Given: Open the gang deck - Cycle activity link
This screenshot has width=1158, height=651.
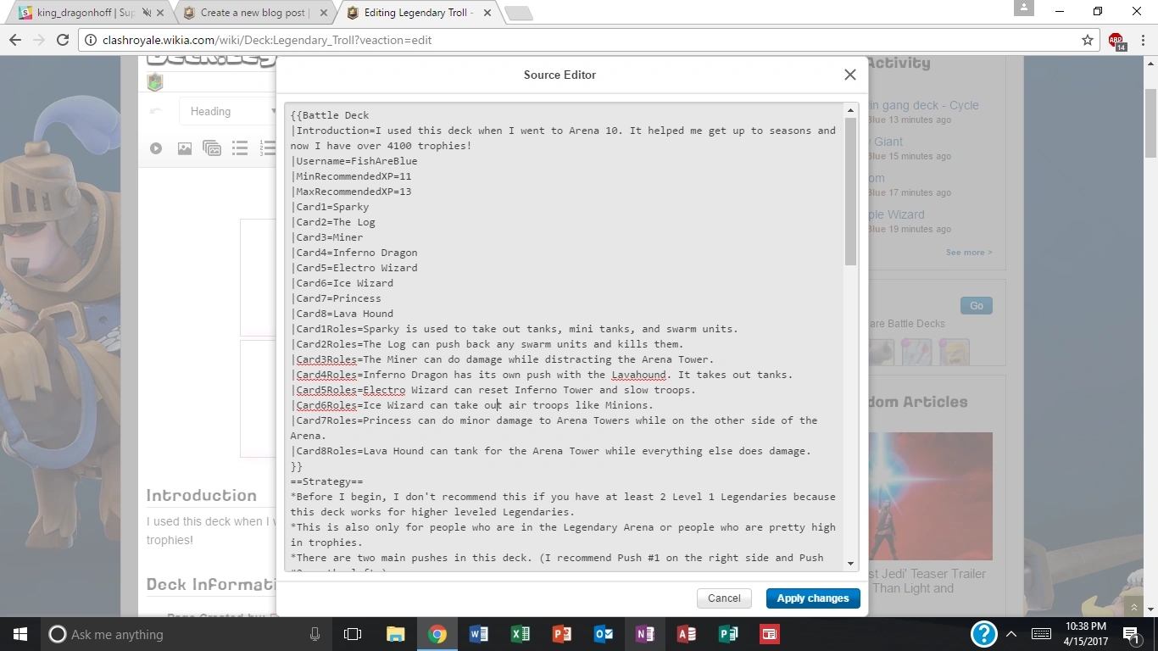Looking at the screenshot, I should (922, 105).
